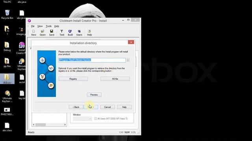Click the installation directory path field
Viewport: 252px width, 141px height.
92,60
